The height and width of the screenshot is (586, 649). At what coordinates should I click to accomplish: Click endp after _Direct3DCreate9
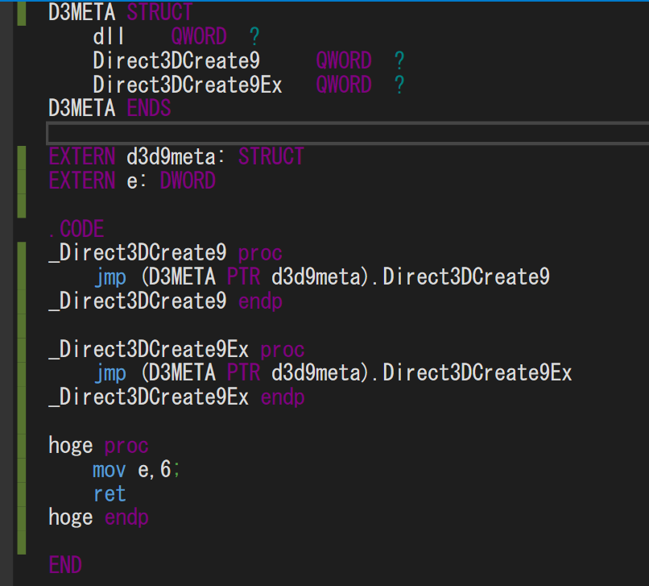click(260, 301)
